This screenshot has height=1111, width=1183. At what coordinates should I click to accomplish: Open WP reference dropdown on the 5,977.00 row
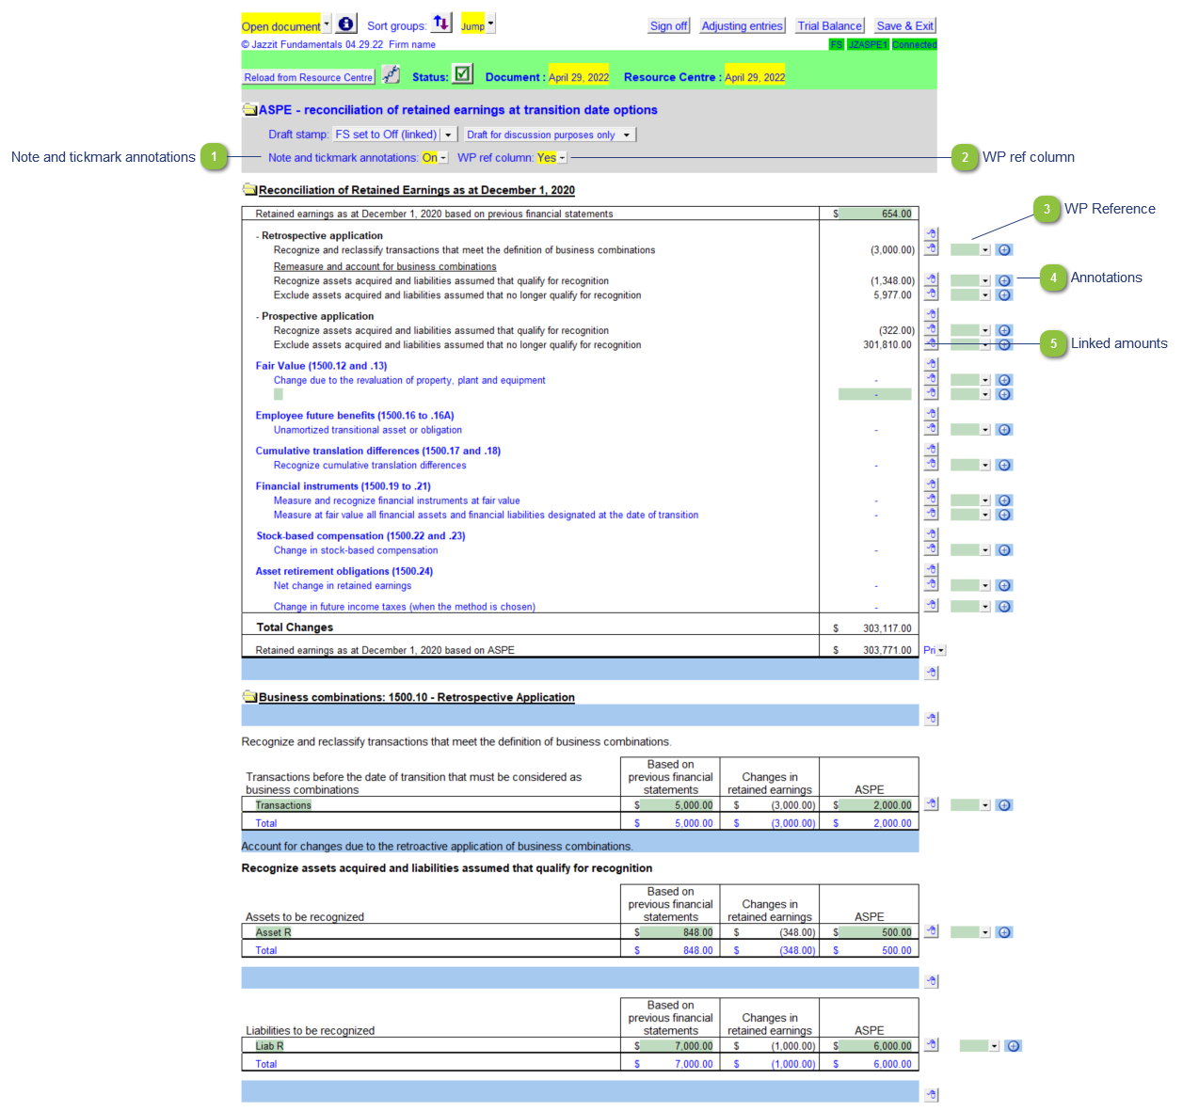point(985,295)
